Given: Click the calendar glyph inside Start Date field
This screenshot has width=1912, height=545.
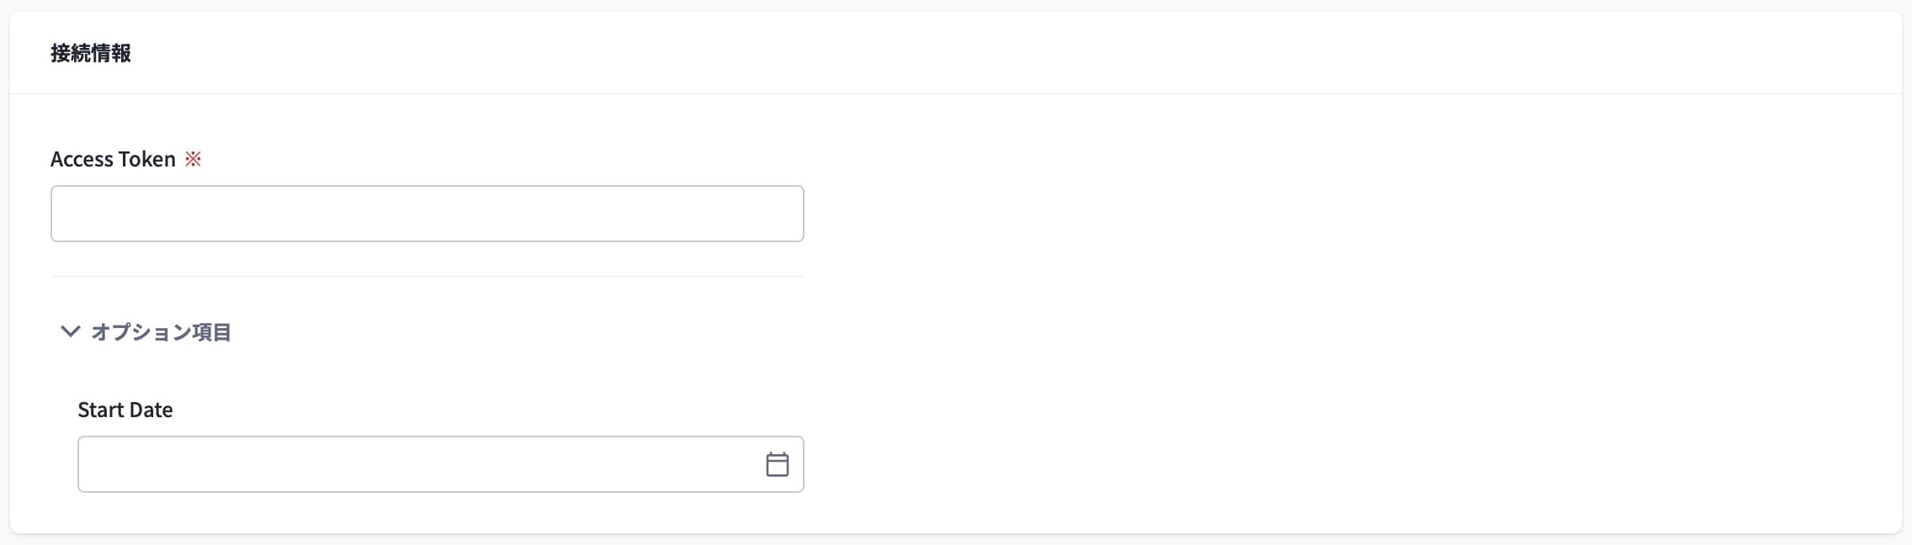Looking at the screenshot, I should (x=777, y=464).
